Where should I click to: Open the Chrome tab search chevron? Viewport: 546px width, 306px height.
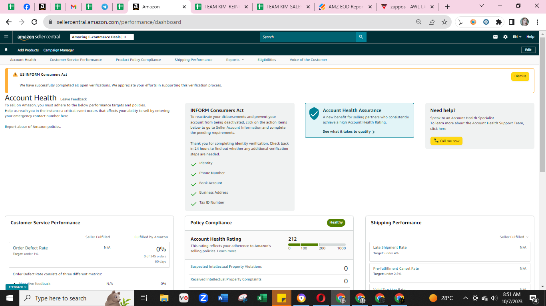click(482, 6)
